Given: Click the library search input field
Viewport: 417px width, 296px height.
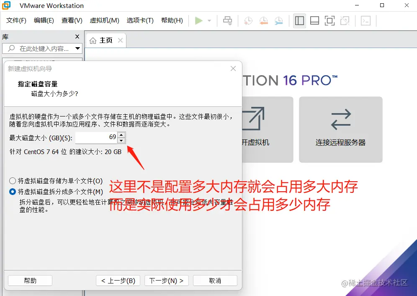Looking at the screenshot, I should [42, 48].
